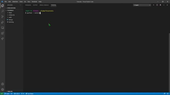Select the Terminal tab
This screenshot has width=170, height=95.
coord(54,5)
